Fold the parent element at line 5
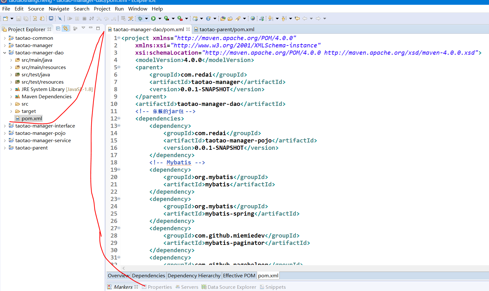 coord(119,67)
